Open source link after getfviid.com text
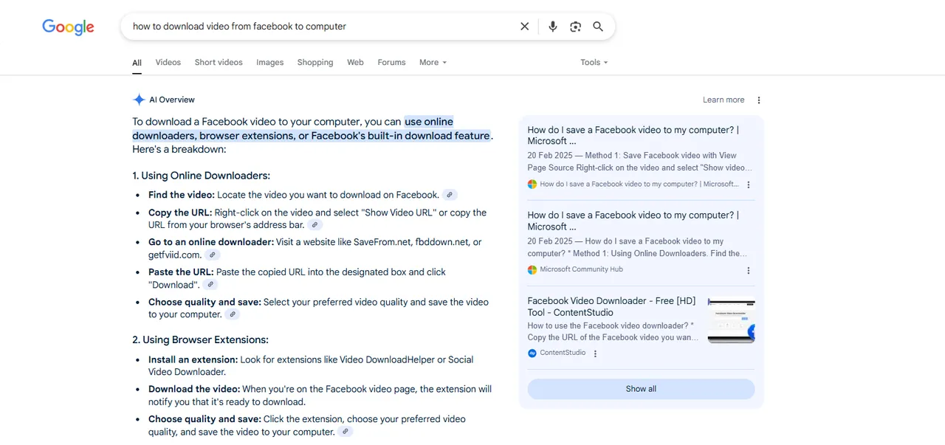 [213, 255]
